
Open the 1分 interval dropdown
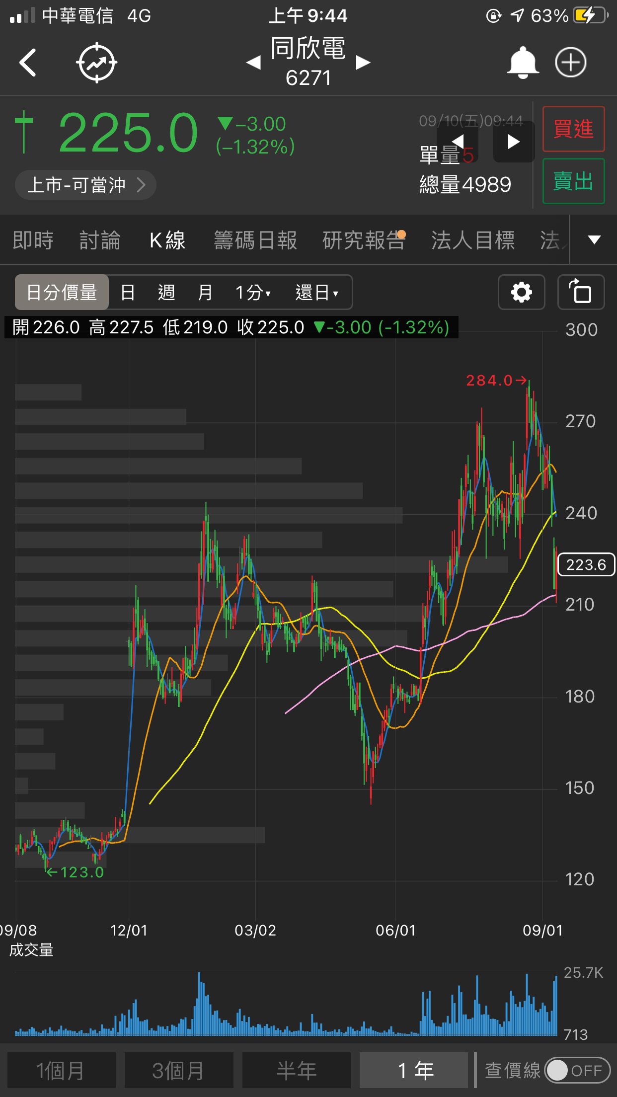pos(253,292)
